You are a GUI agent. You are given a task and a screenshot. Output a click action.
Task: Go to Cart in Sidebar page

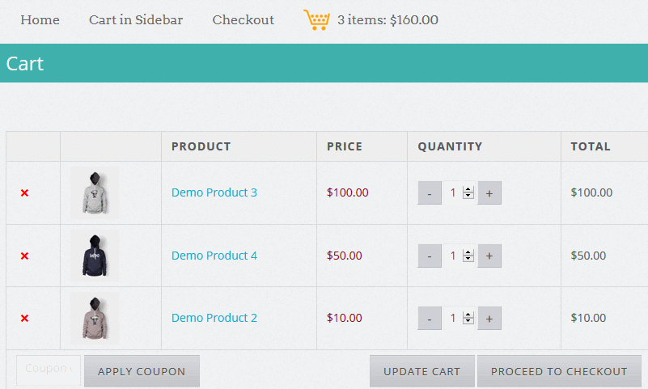136,20
